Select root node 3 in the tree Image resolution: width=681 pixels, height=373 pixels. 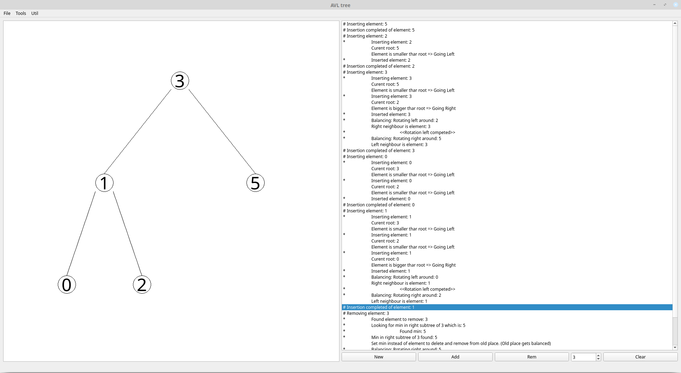click(x=180, y=81)
